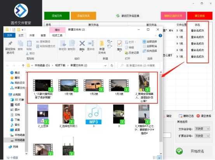Screen dimensions: 215x160
Task: Select 星标 in navigation pane
Action: click(x=15, y=78)
